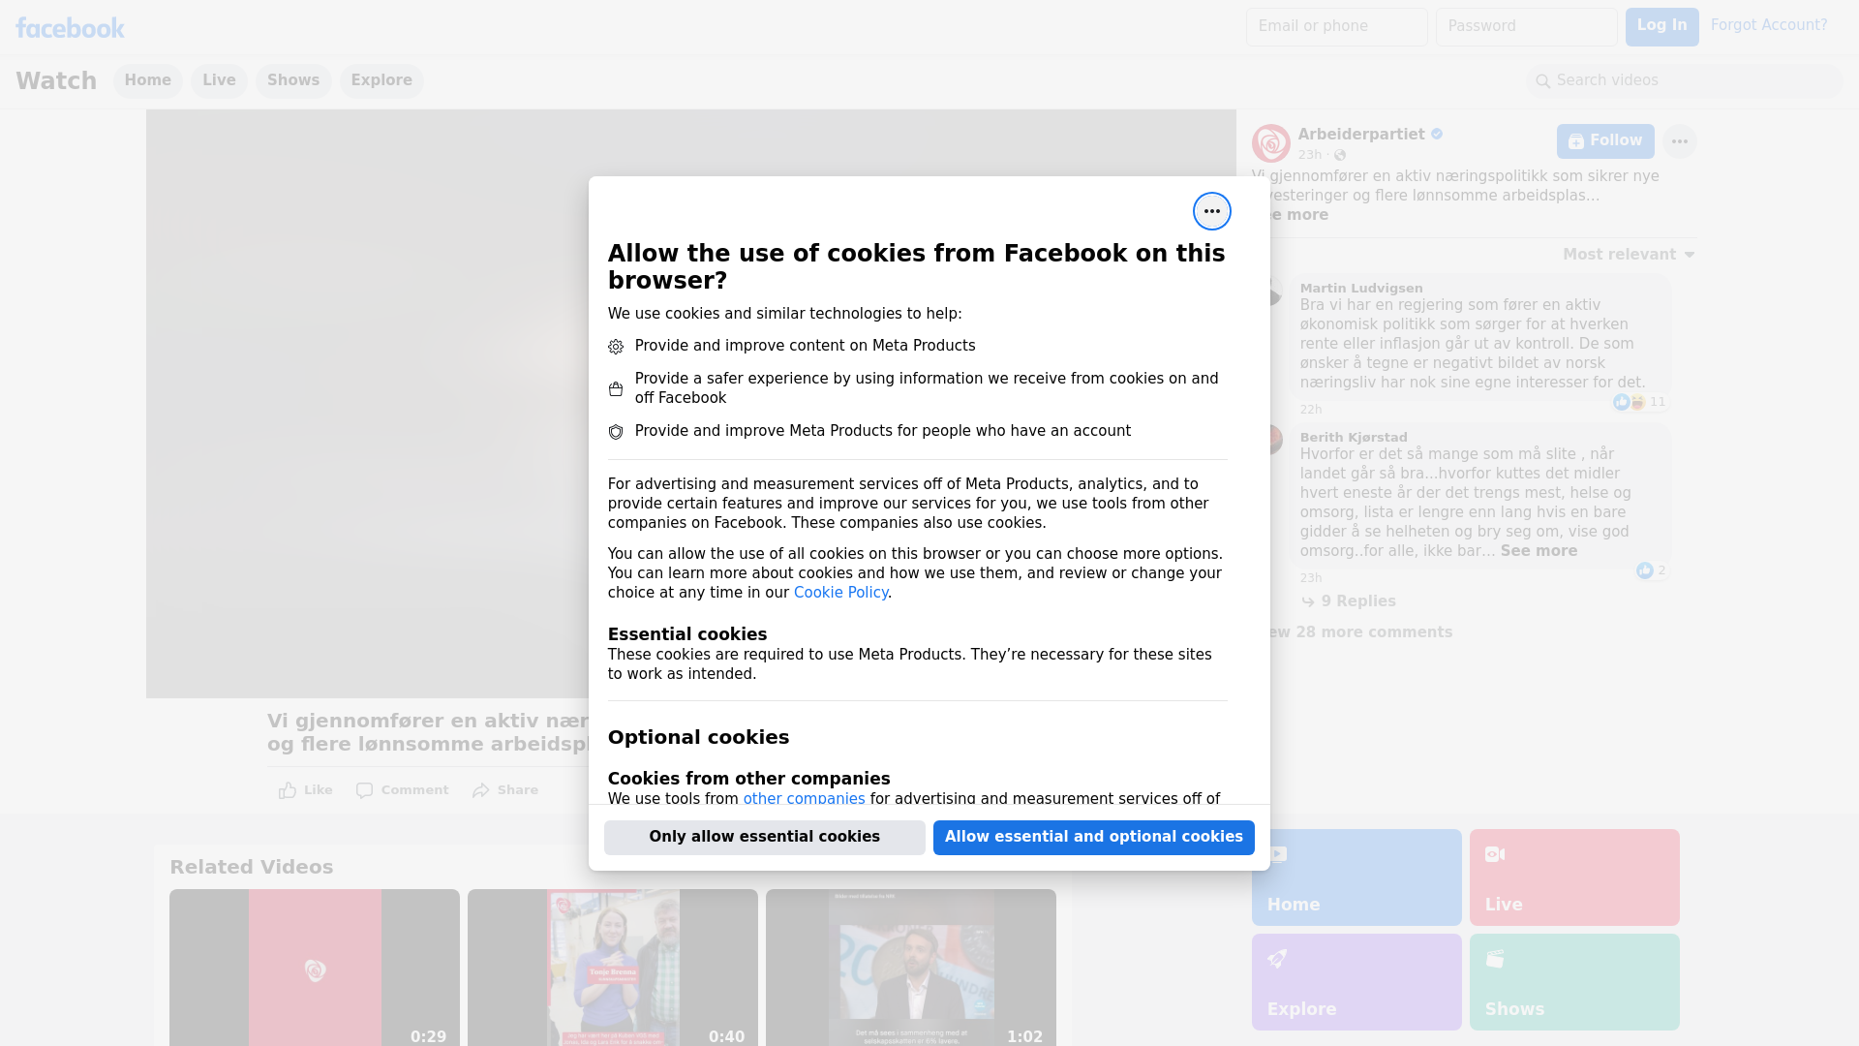
Task: Open the blue Home tile
Action: tap(1356, 877)
